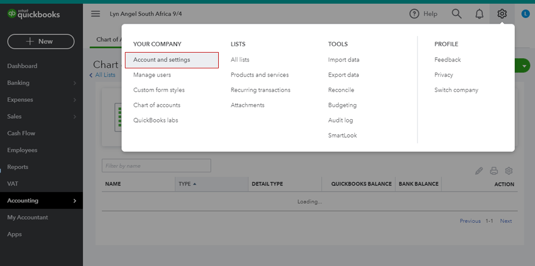535x266 pixels.
Task: Toggle the hamburger navigation menu
Action: tap(95, 14)
